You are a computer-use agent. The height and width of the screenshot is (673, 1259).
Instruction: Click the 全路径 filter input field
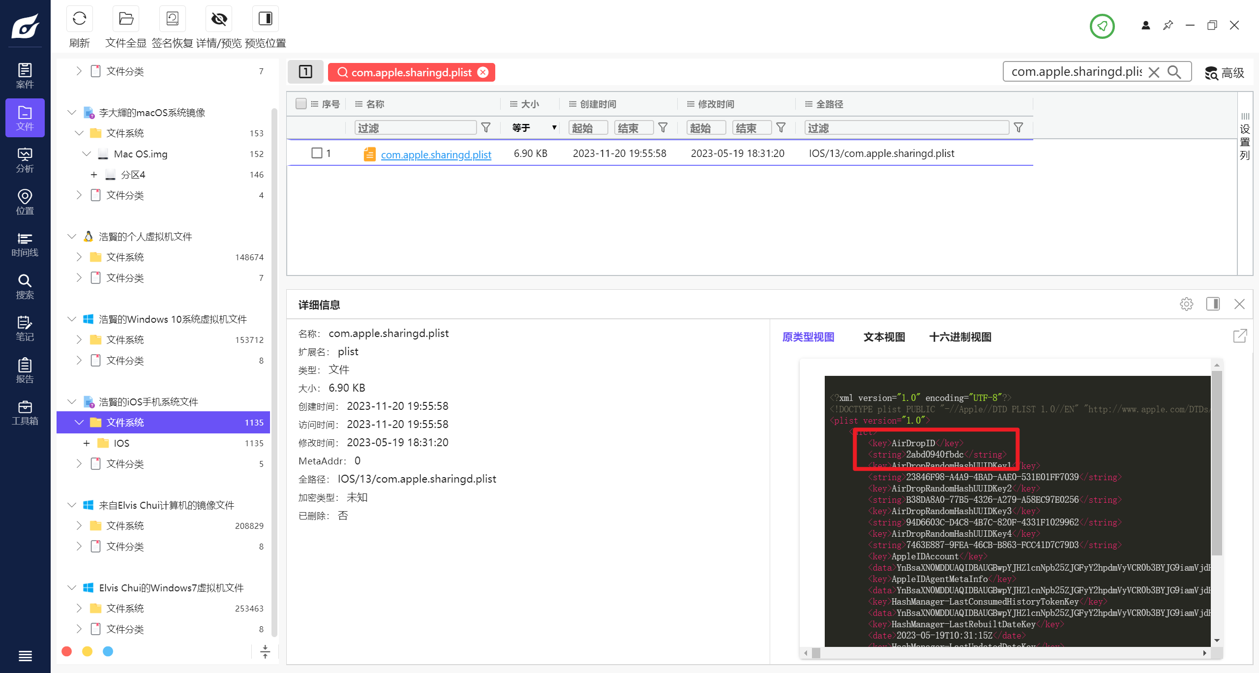click(x=906, y=128)
